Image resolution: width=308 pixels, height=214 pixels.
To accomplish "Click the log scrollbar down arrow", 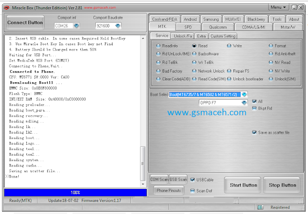I will click(x=143, y=184).
